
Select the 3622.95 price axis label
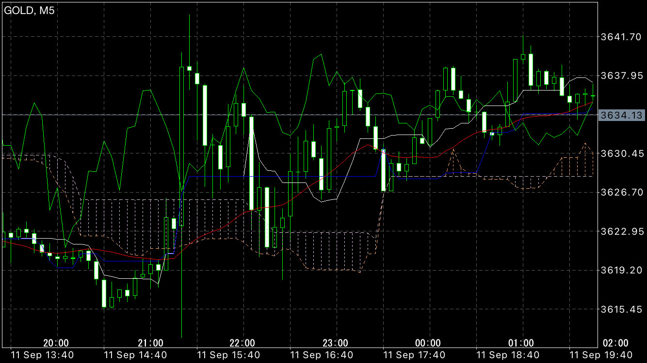click(621, 231)
